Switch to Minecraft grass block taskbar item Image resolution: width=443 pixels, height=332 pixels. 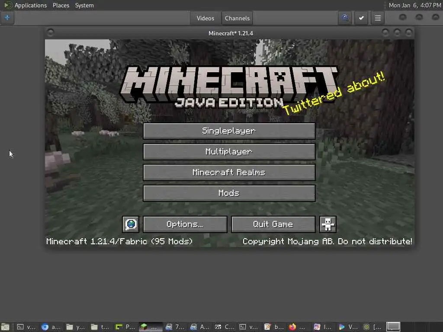coord(151,327)
